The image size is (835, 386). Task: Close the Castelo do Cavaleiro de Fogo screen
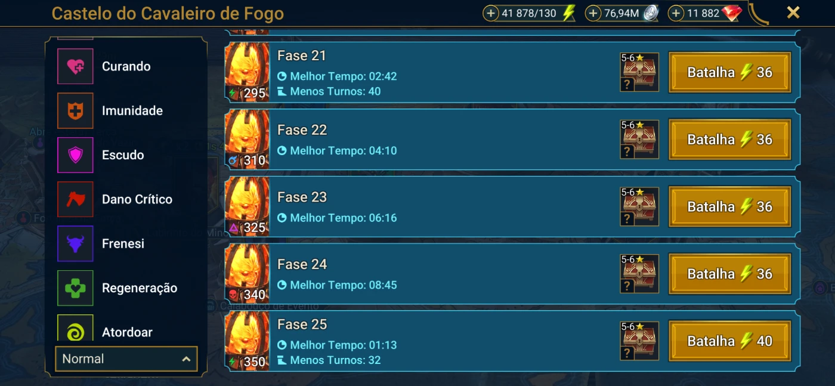click(x=793, y=13)
